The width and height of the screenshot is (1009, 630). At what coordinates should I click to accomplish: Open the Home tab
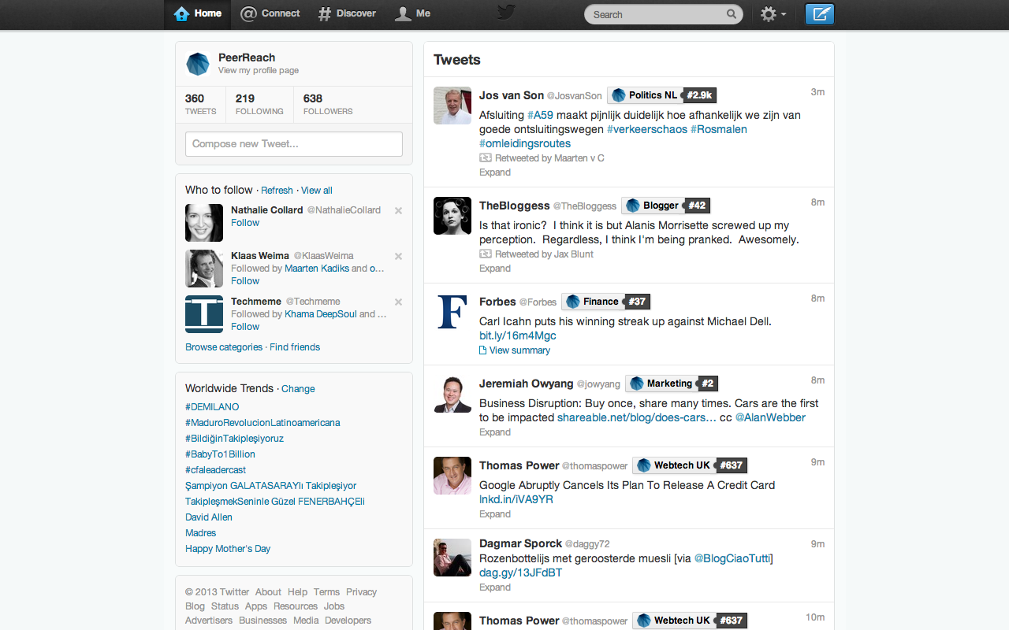tap(198, 14)
